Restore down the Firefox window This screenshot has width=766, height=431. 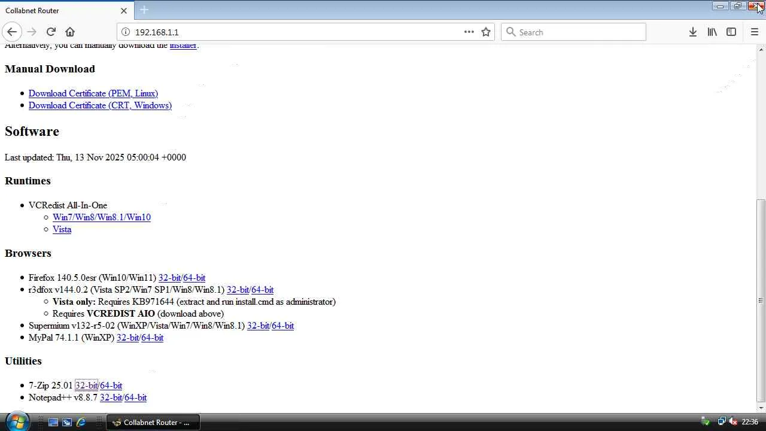(x=737, y=6)
